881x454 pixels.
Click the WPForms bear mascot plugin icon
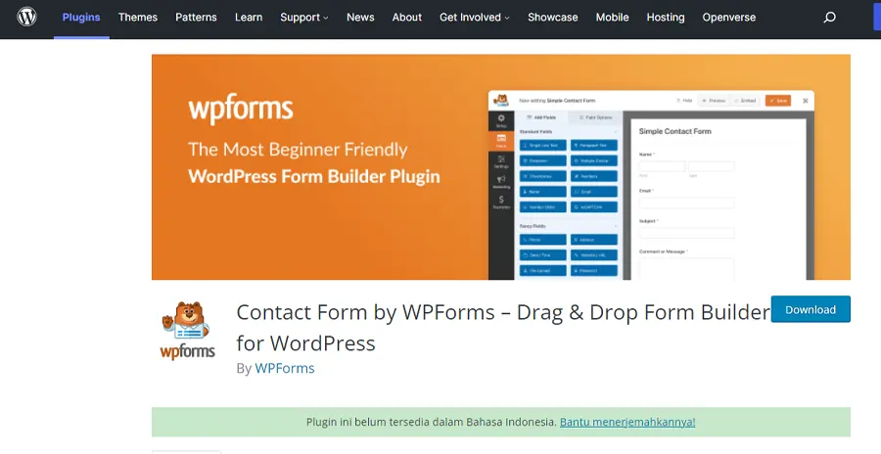[x=188, y=331]
